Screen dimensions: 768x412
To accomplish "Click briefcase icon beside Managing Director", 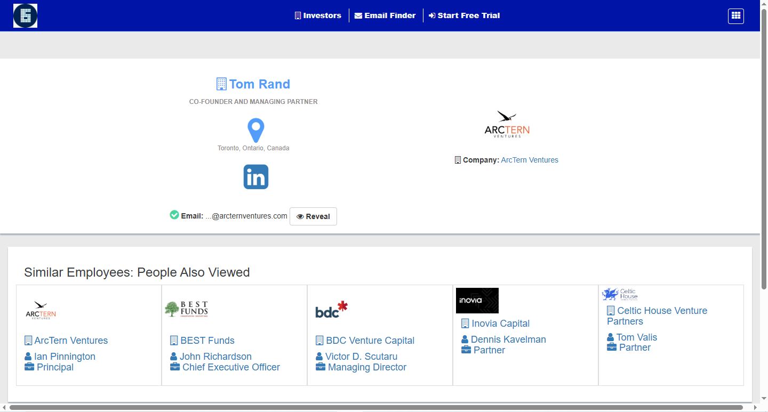I will coord(321,367).
